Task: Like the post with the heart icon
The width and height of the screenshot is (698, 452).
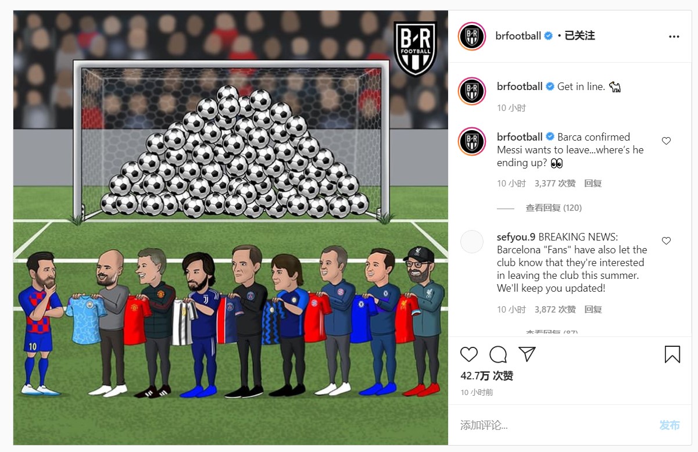Action: coord(469,354)
